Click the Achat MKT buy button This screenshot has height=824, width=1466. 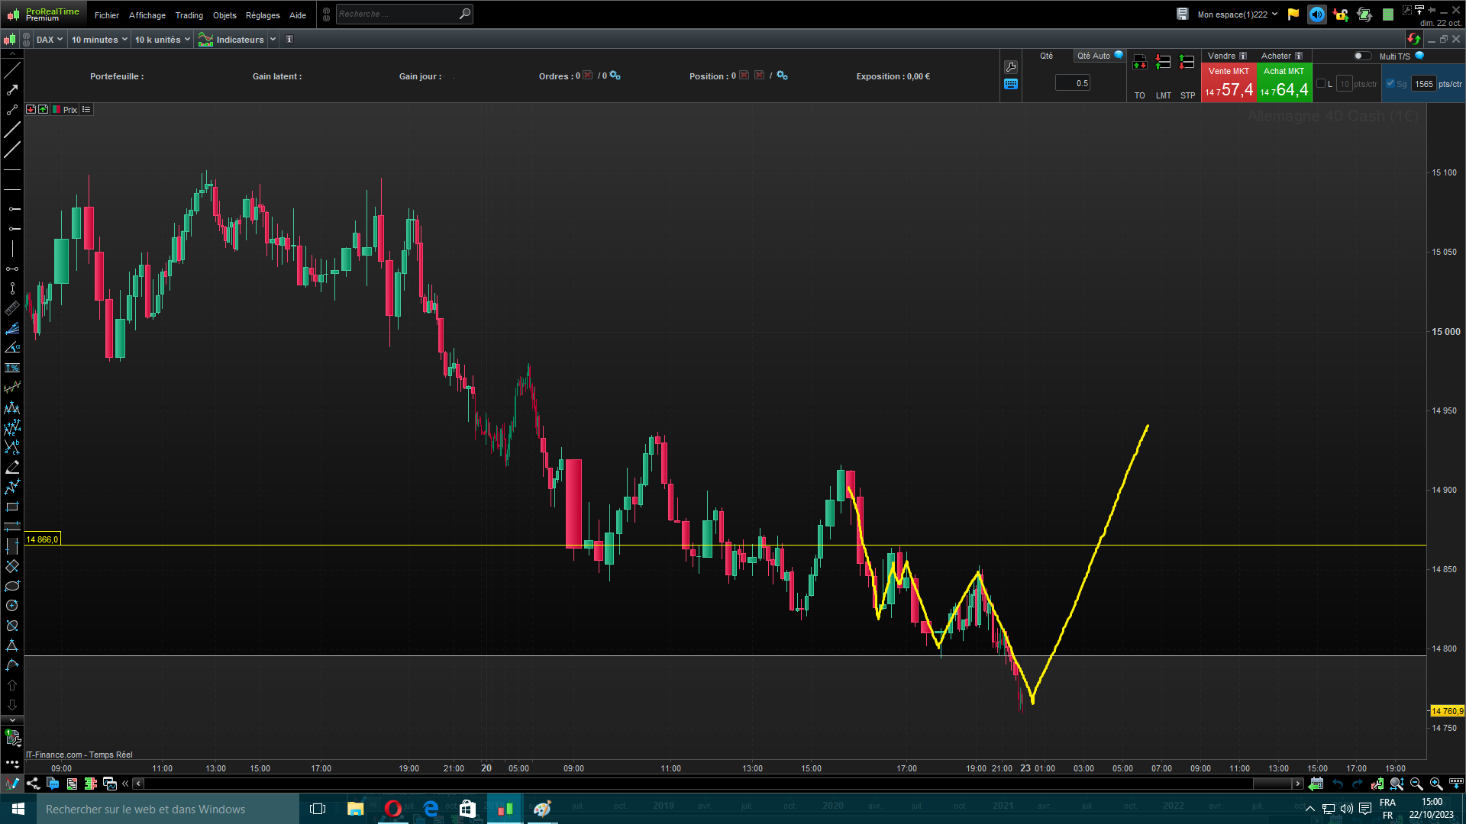(1284, 82)
